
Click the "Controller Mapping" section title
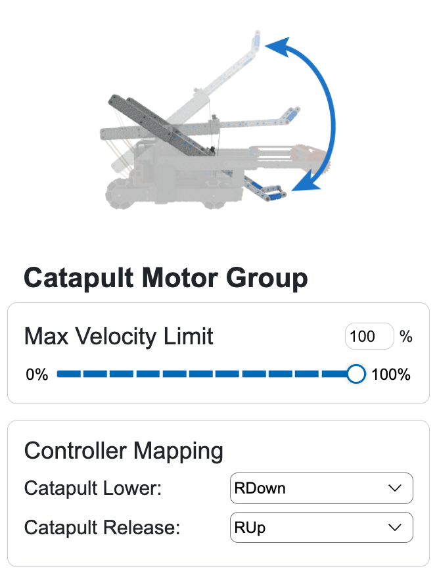pos(124,451)
